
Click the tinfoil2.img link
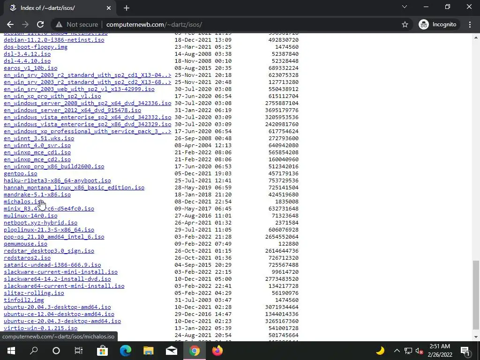tap(24, 300)
